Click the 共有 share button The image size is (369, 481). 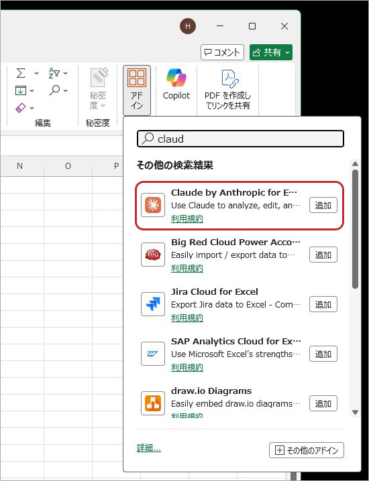point(271,52)
